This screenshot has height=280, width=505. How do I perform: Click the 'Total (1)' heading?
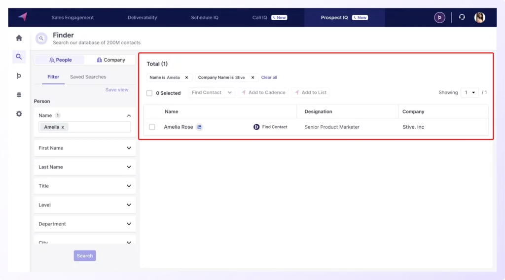[157, 64]
